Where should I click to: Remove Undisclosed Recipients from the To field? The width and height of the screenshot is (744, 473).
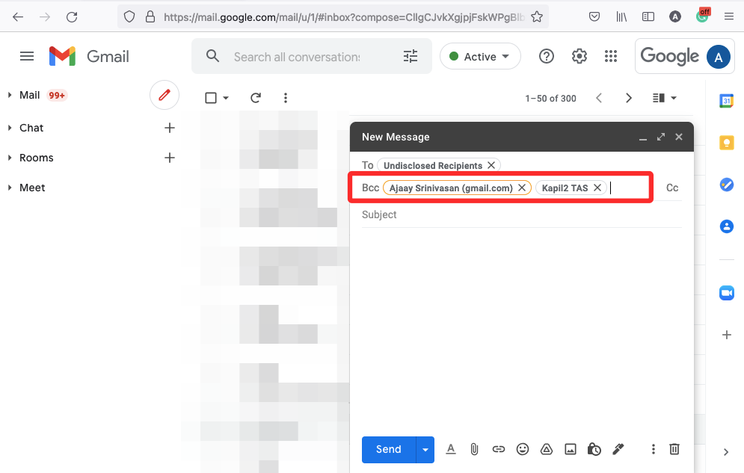pyautogui.click(x=491, y=165)
